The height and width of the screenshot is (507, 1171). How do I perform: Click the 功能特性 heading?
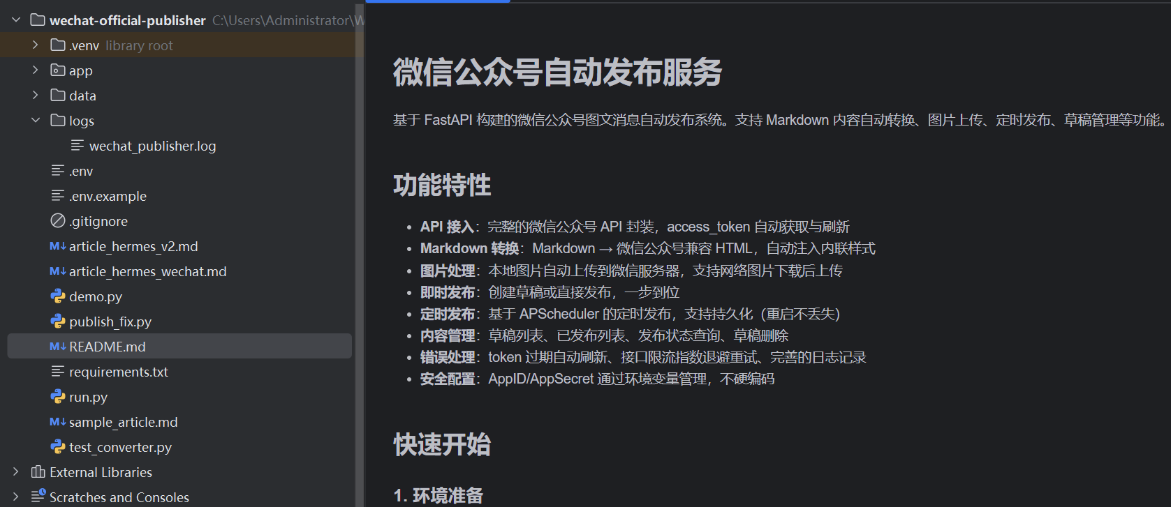pyautogui.click(x=442, y=185)
